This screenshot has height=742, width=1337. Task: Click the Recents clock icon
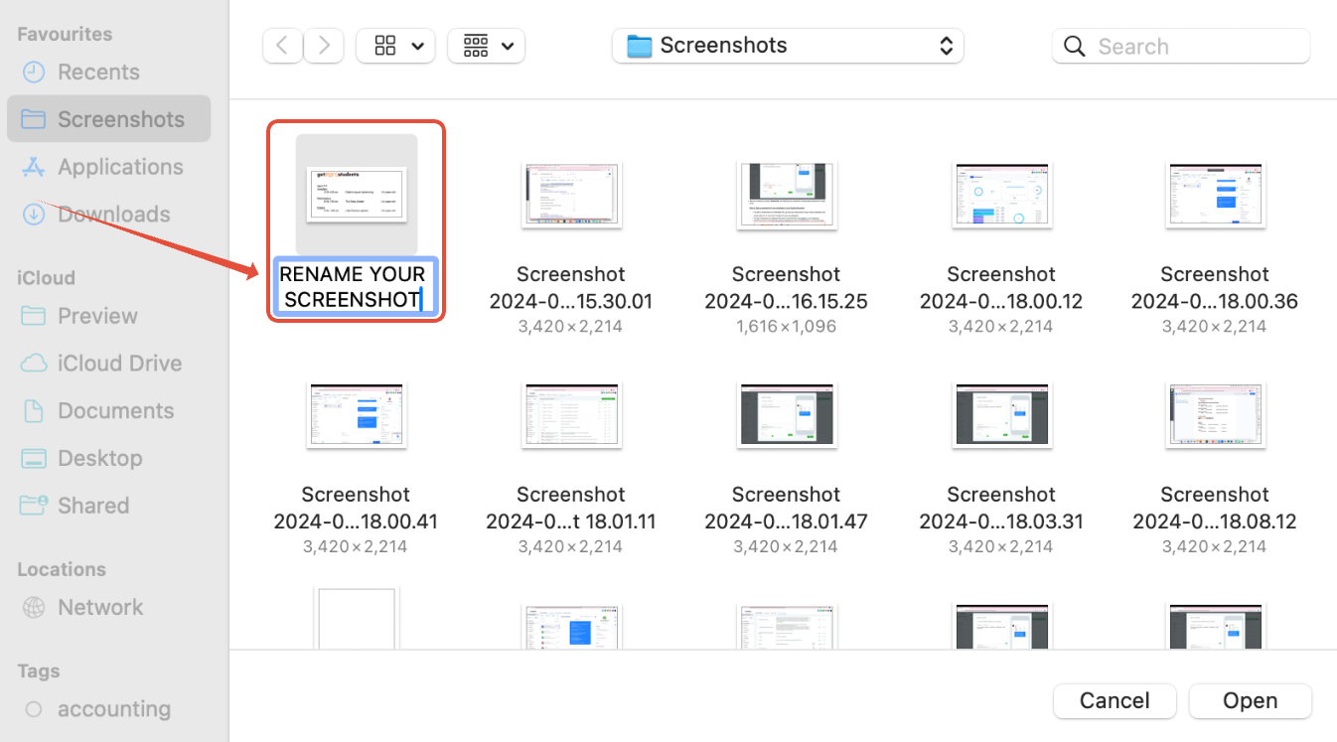click(34, 73)
